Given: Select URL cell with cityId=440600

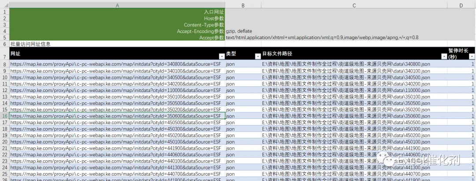Looking at the screenshot, I should tap(118, 155).
